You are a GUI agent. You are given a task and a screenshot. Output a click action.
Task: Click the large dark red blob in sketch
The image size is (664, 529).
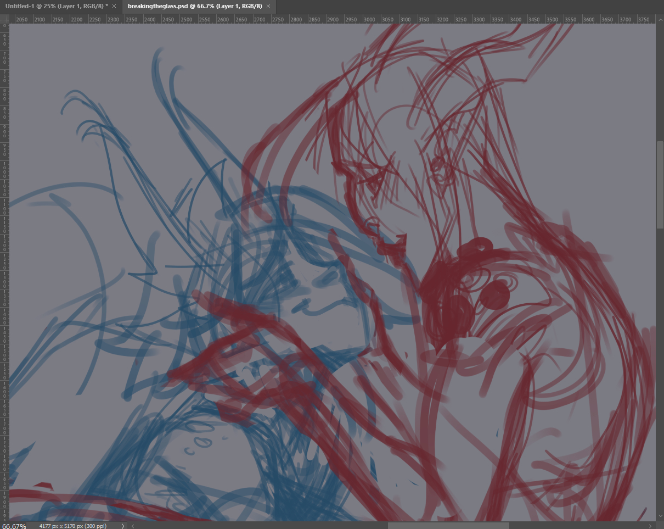coord(447,308)
